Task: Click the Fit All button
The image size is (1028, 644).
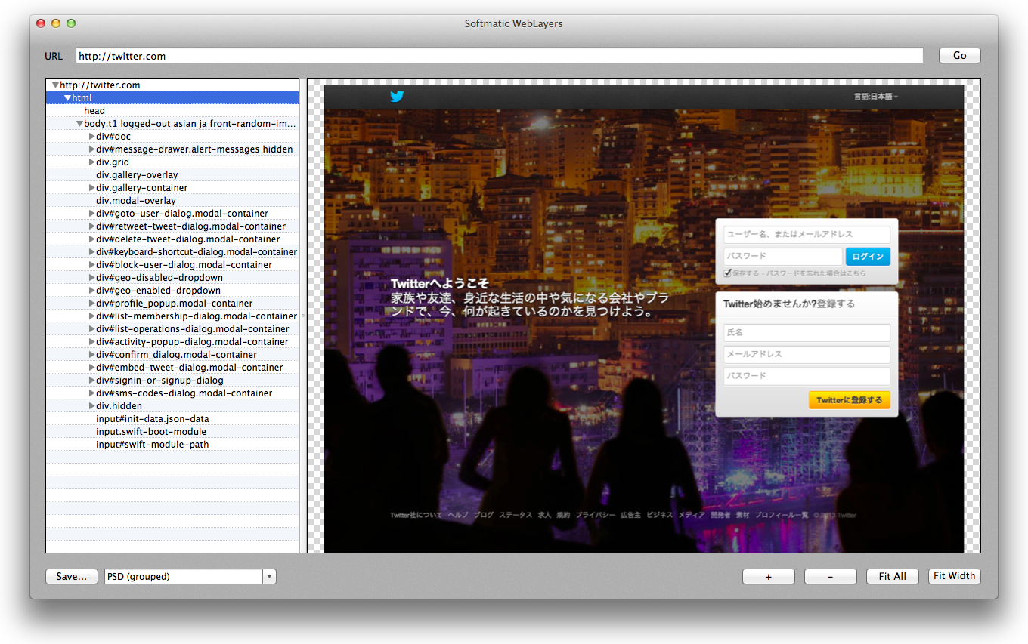Action: 892,577
